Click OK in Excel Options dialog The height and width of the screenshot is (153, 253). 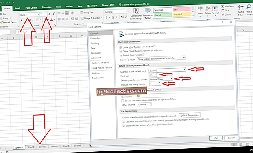tap(216, 138)
